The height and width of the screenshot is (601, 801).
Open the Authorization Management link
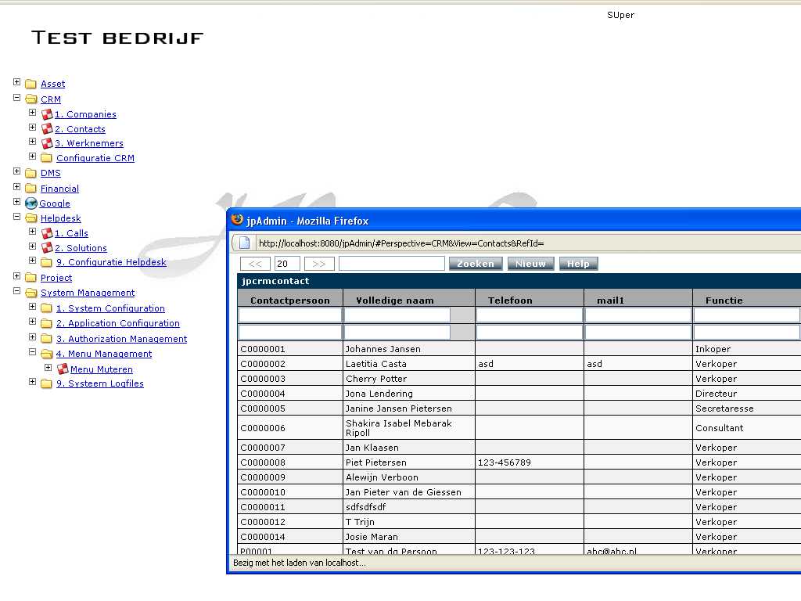pyautogui.click(x=121, y=339)
